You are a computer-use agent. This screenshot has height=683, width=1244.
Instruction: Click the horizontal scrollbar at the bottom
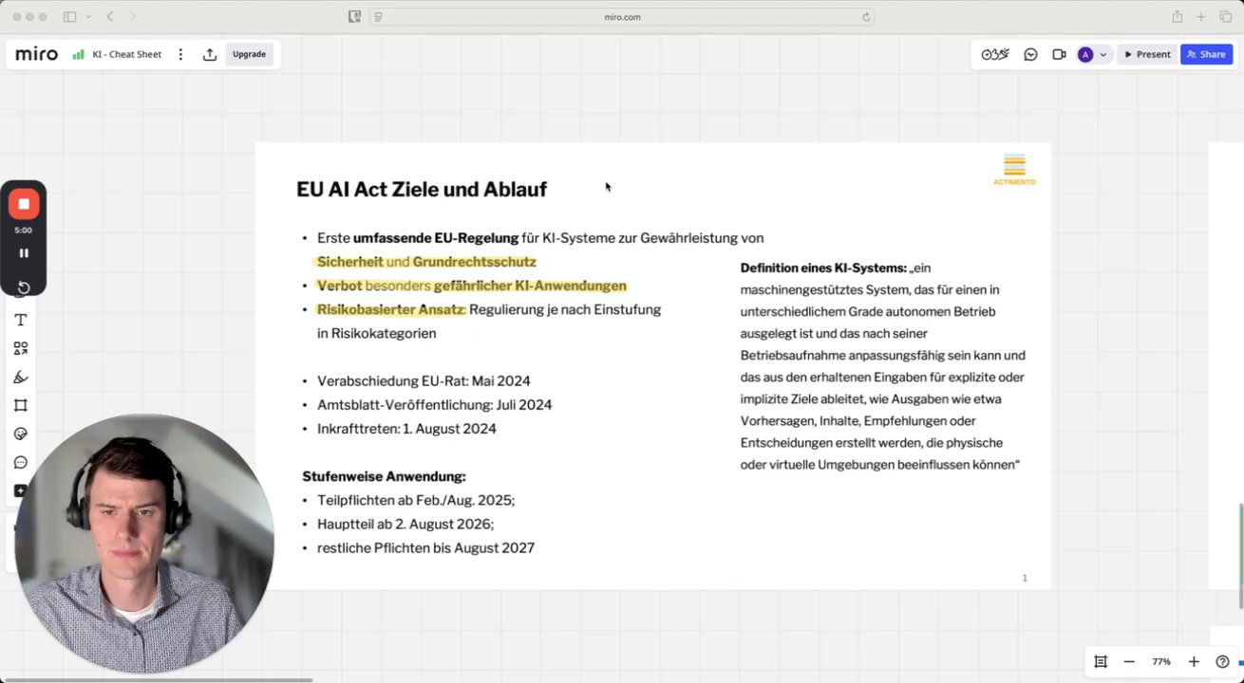click(x=157, y=679)
